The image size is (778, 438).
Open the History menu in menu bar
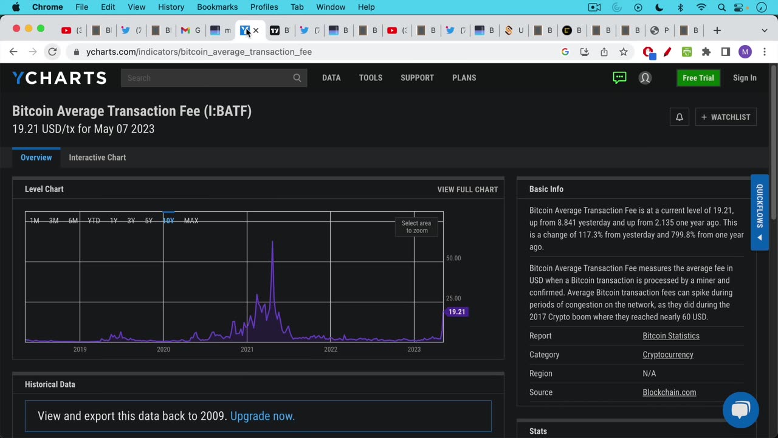tap(171, 7)
